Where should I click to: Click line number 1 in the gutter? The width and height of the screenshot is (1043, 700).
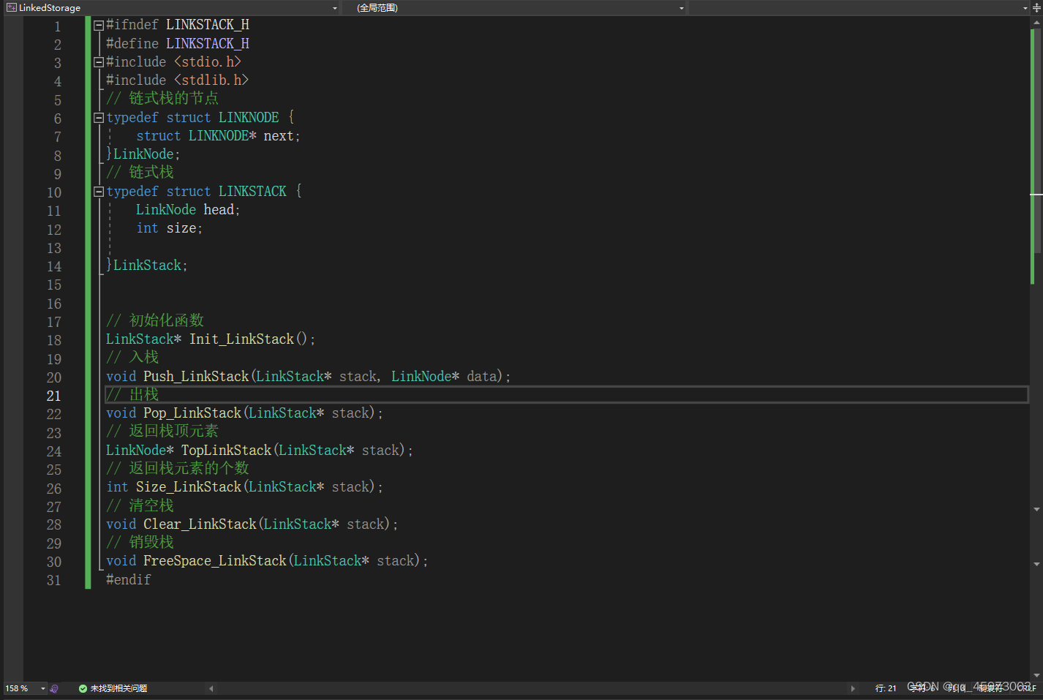coord(58,26)
